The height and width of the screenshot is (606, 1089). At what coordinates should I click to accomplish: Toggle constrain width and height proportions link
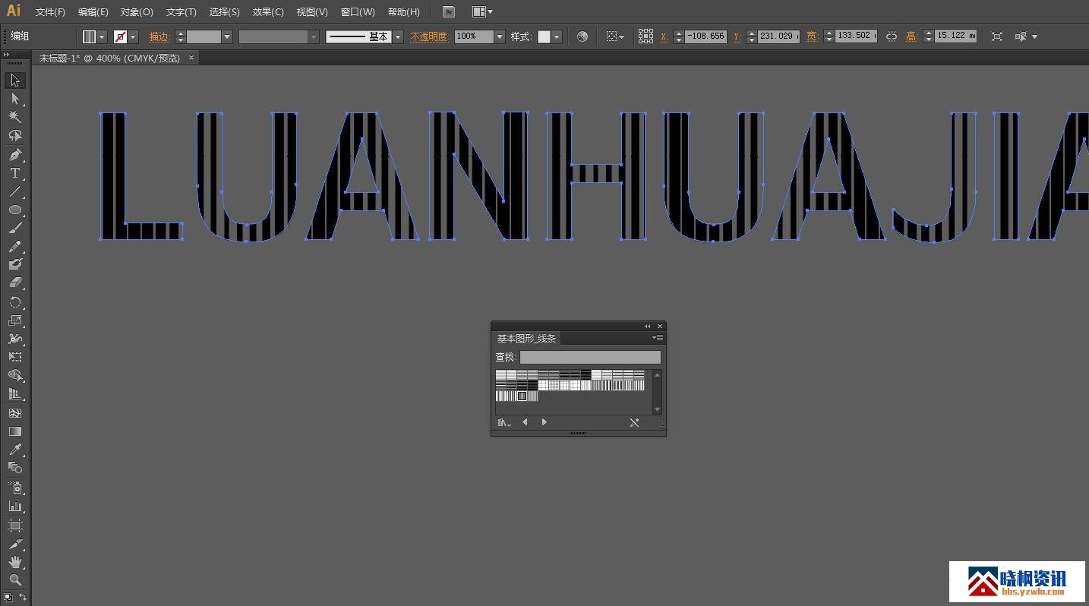click(892, 36)
